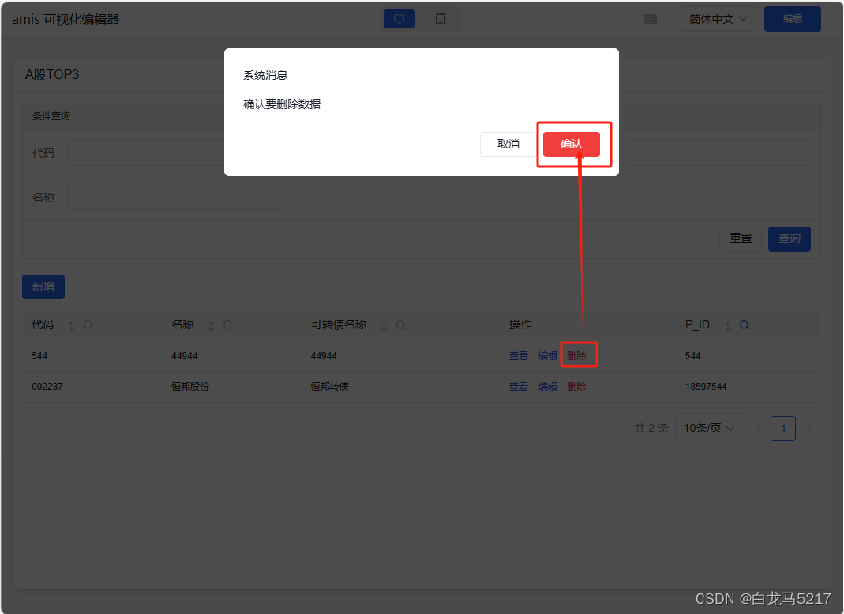This screenshot has height=614, width=844.
Task: Select the desktop preview icon in the top bar
Action: 399,18
